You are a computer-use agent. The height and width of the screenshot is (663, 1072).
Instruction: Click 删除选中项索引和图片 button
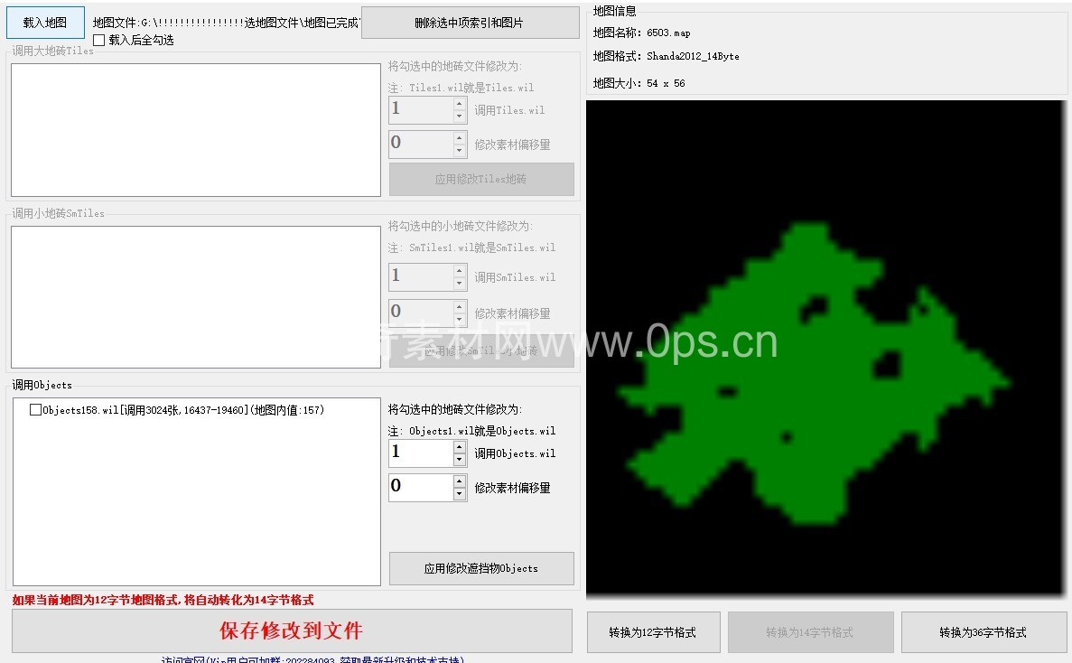coord(470,23)
